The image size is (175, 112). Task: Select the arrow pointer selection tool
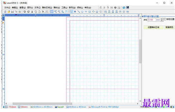pos(71,12)
